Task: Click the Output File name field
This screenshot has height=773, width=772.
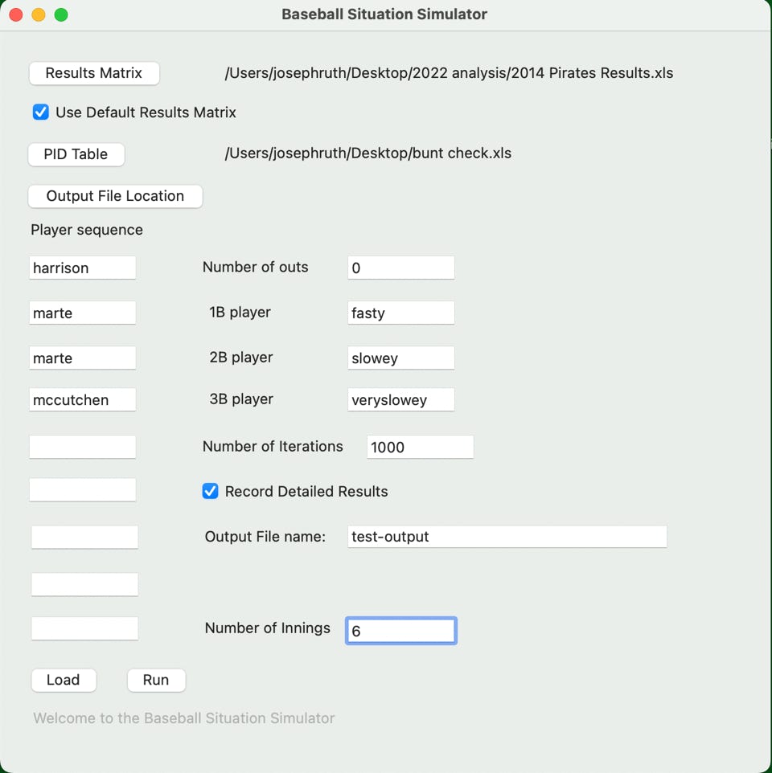Action: 507,537
